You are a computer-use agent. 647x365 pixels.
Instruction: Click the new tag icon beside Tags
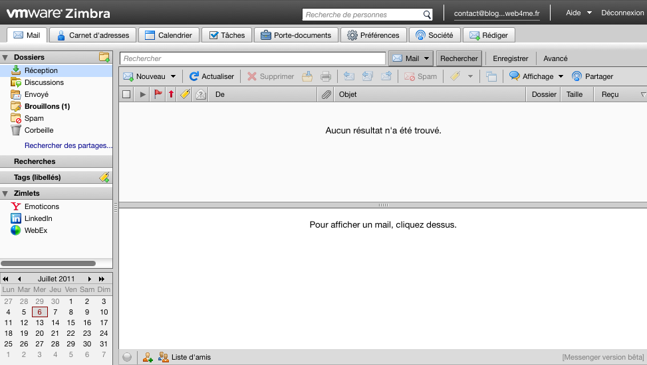click(x=104, y=177)
